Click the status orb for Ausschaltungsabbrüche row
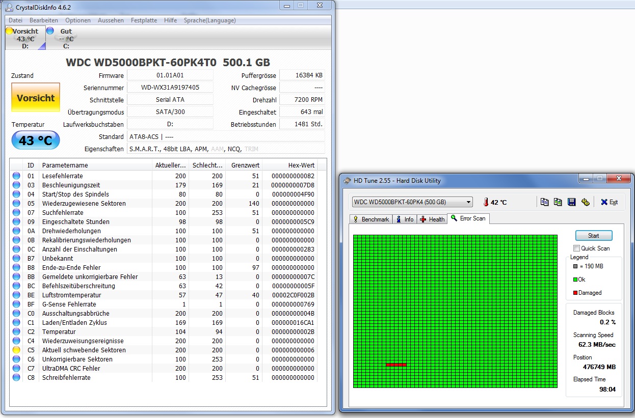The width and height of the screenshot is (635, 418). [x=16, y=313]
